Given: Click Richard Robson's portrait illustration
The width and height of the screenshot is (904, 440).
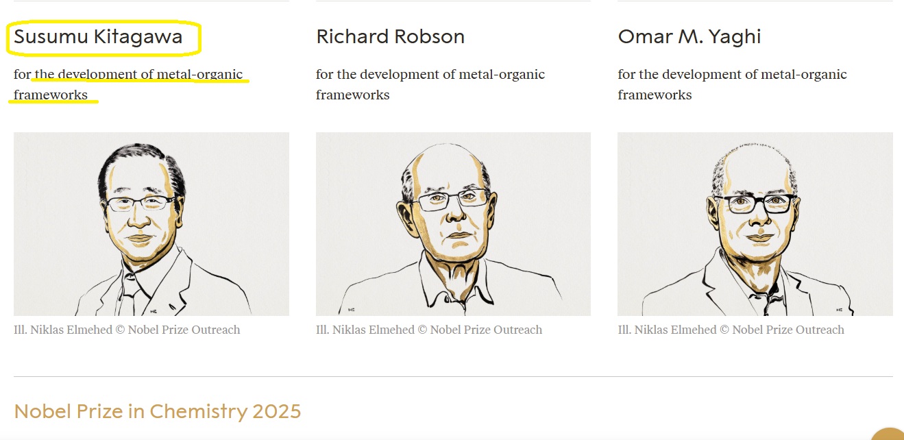Looking at the screenshot, I should point(452,223).
